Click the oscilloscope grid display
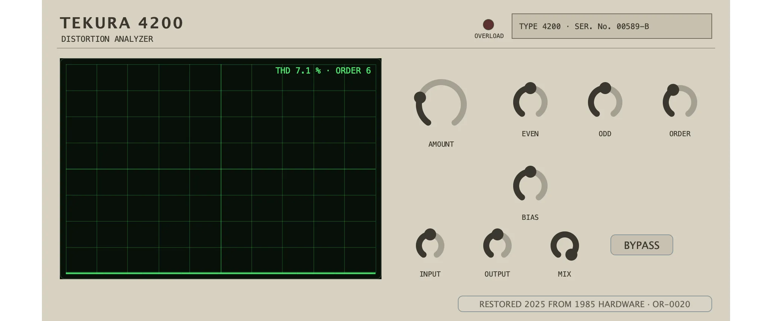 (x=221, y=169)
